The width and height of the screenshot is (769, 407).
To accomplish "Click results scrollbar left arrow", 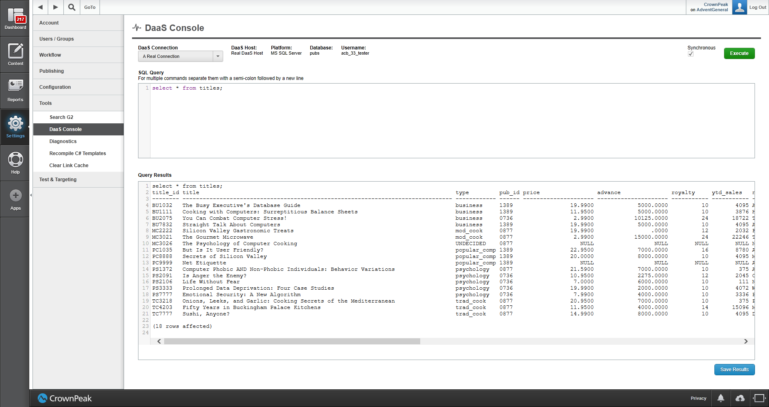I will point(159,342).
